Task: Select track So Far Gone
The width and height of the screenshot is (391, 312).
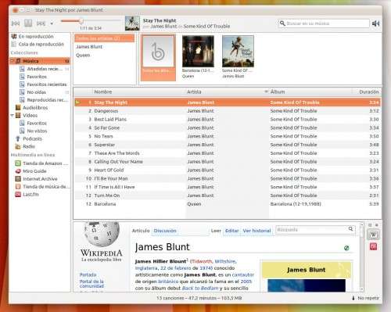Action: pyautogui.click(x=228, y=128)
